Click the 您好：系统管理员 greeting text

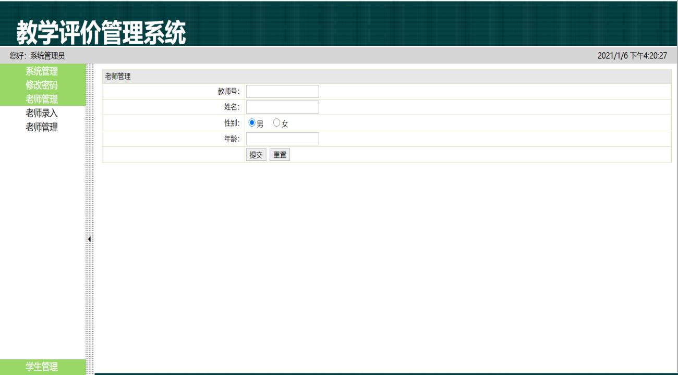(37, 56)
